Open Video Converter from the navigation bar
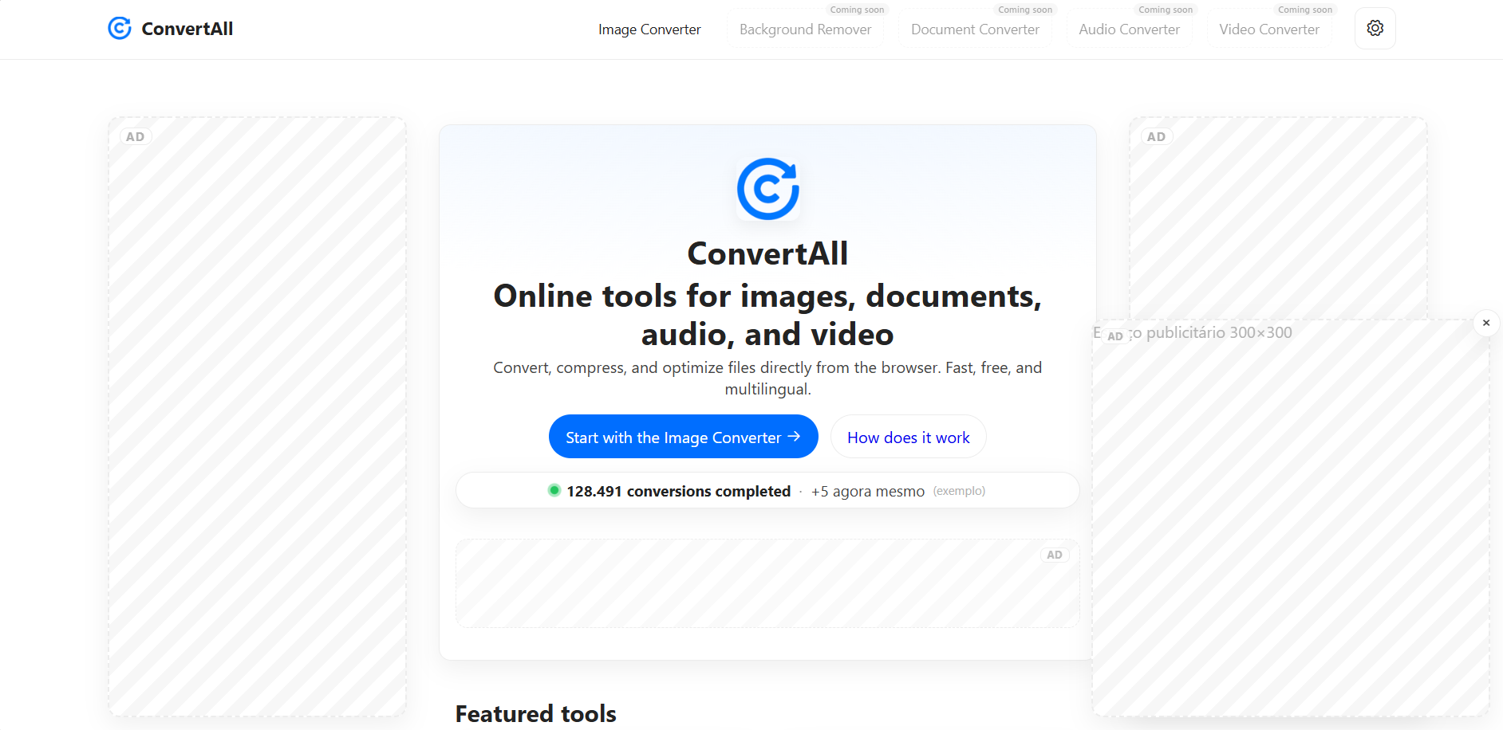 (x=1268, y=29)
